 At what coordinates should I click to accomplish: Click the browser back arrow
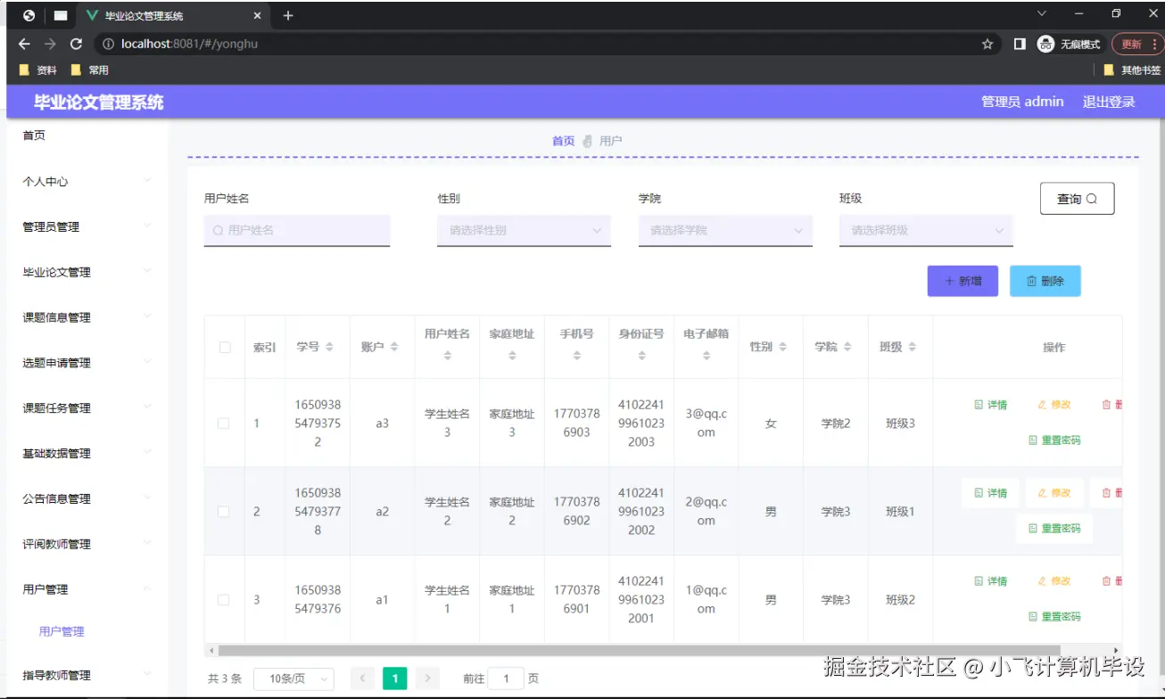pyautogui.click(x=24, y=44)
